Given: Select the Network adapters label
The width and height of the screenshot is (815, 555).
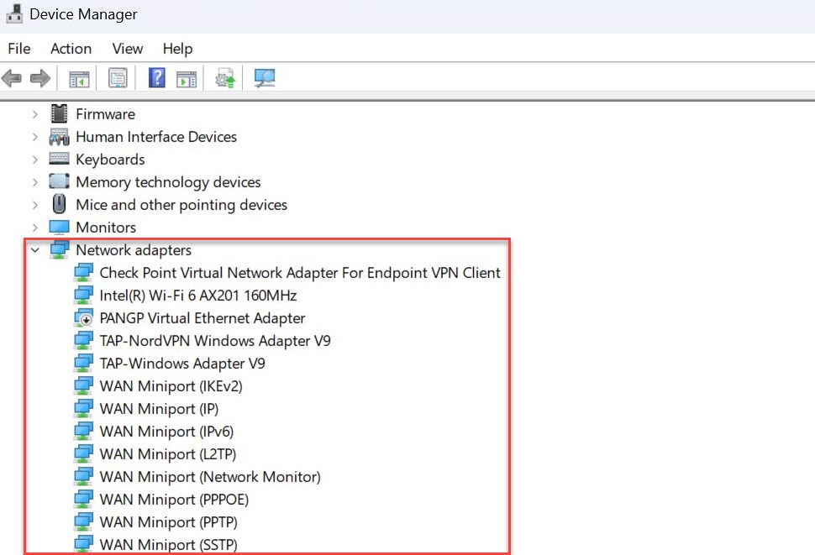Looking at the screenshot, I should 134,249.
